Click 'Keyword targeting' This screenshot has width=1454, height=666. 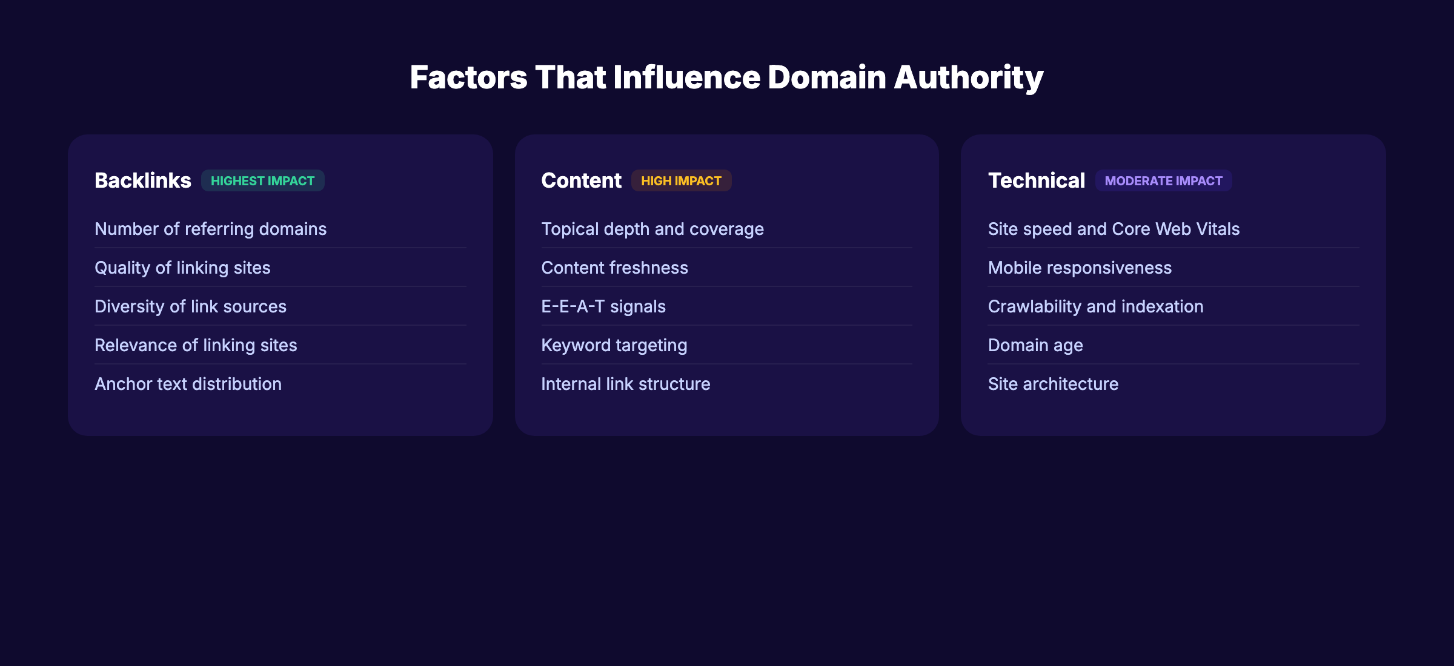614,345
